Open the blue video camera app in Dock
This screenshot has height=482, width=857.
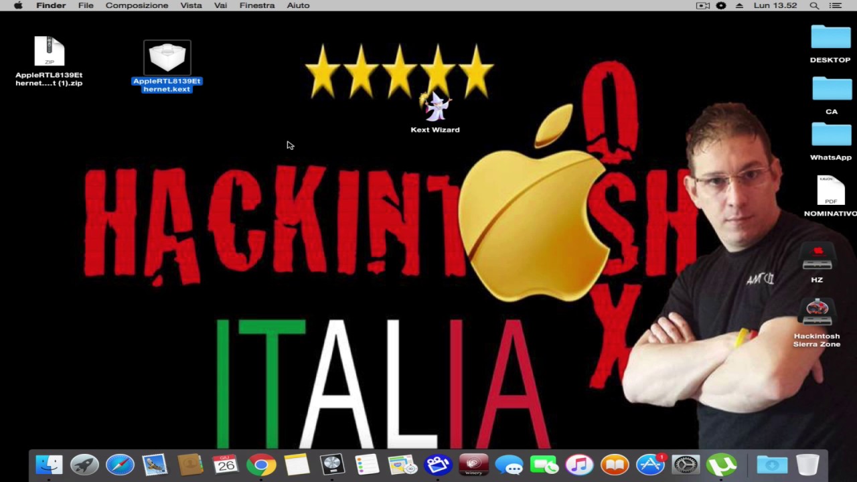(438, 465)
